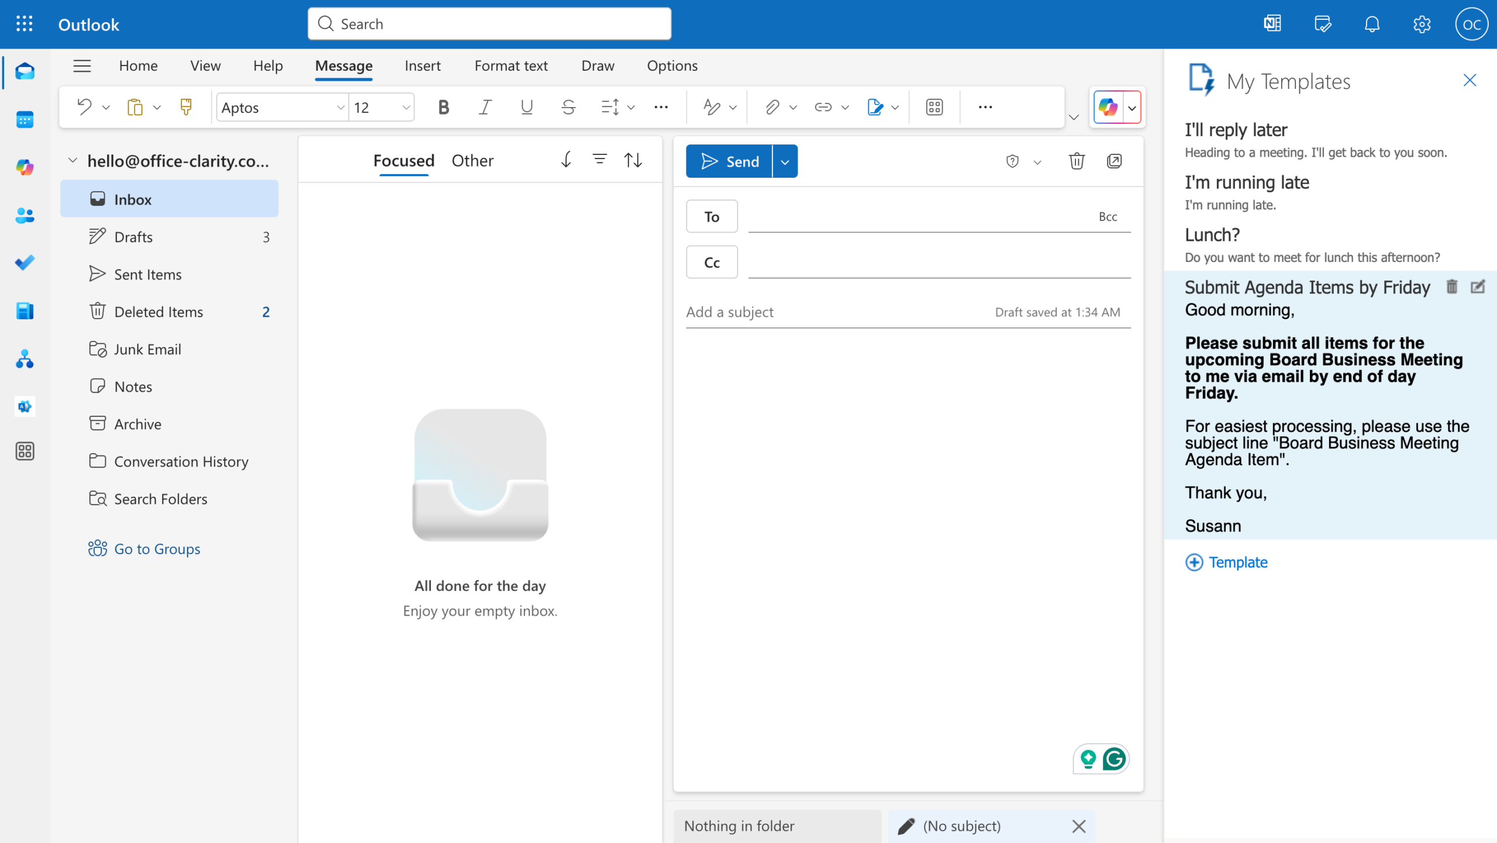The image size is (1497, 843).
Task: Click the Copilot icon in ribbon
Action: coord(1108,107)
